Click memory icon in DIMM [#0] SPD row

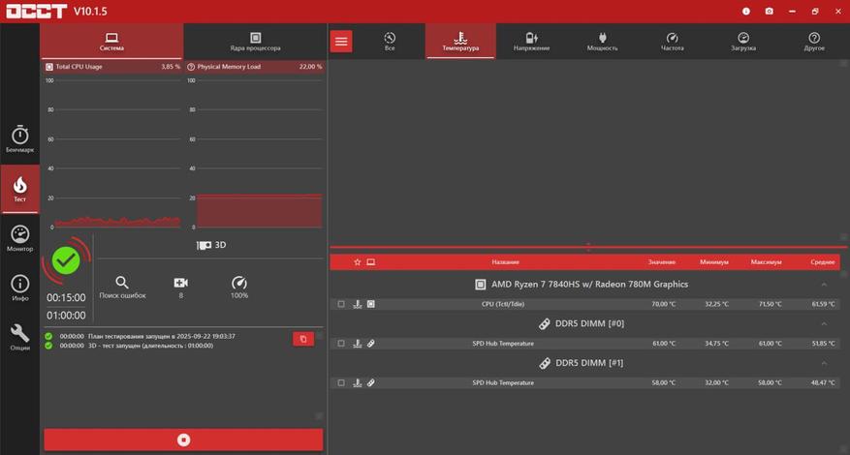371,343
